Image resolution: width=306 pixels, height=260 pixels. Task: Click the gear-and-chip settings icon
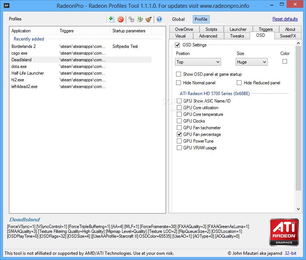click(x=131, y=19)
